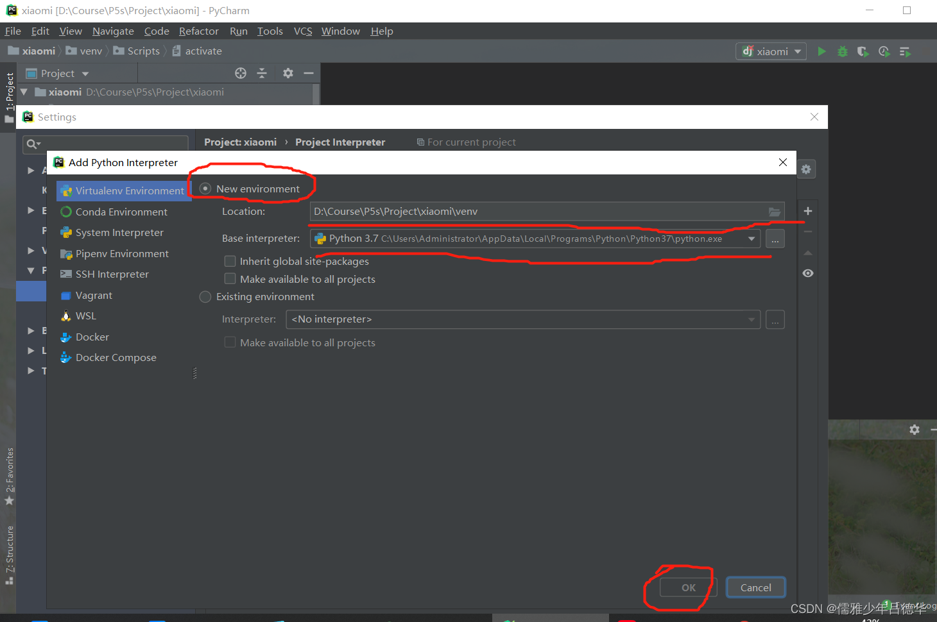The height and width of the screenshot is (622, 937).
Task: Open the Code menu
Action: tap(157, 31)
